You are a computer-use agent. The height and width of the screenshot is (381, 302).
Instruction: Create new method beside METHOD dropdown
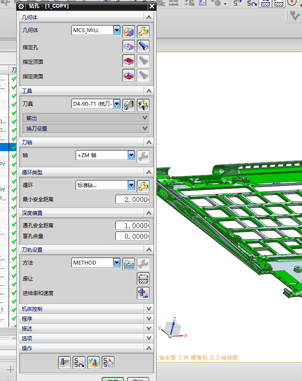pos(129,264)
